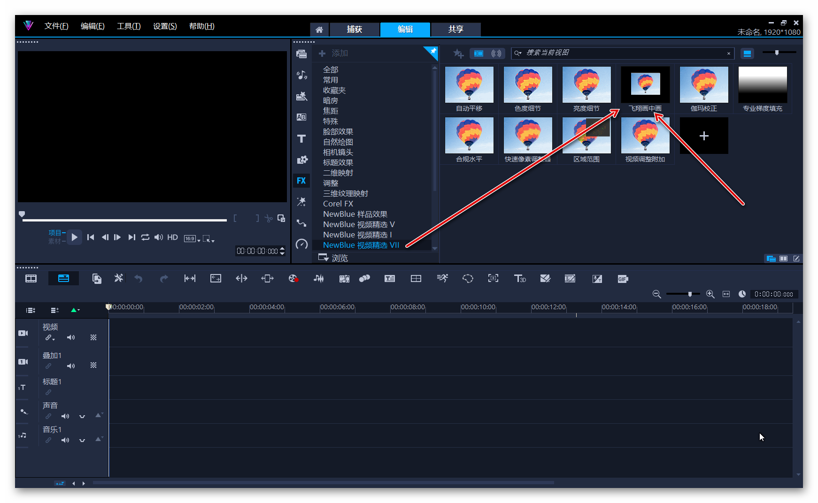
Task: Open the Sound library icon in sidebar
Action: pos(301,75)
